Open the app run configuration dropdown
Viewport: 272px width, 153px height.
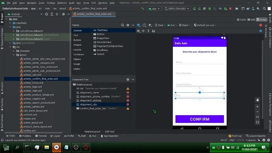tap(154, 8)
